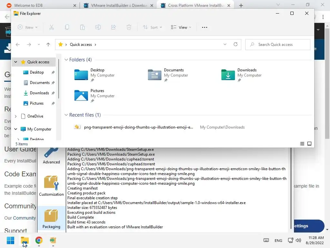Screen dimensions: 330x248
Task: Click the File Explorer taskbar icon
Action: click(x=24, y=240)
